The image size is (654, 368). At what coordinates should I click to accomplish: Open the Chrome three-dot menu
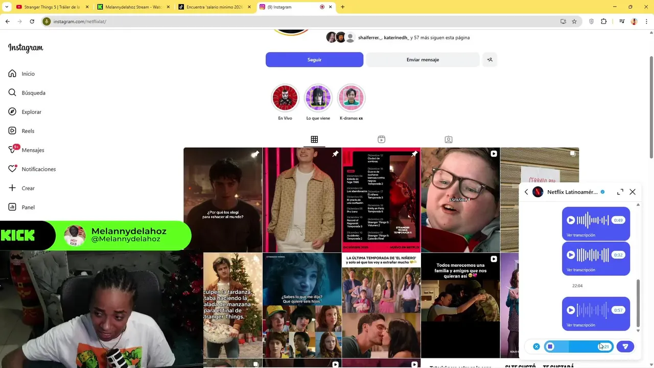point(646,21)
